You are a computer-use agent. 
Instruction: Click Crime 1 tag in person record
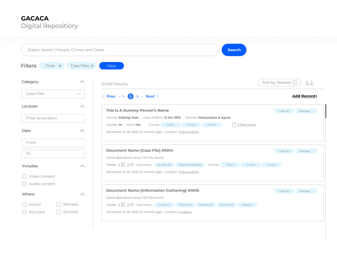pyautogui.click(x=171, y=125)
